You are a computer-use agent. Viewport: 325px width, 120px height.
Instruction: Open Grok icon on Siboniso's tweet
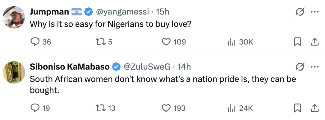300,67
